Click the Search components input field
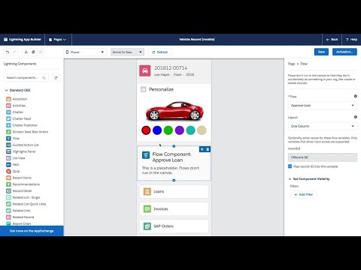The image size is (361, 270). [x=26, y=78]
